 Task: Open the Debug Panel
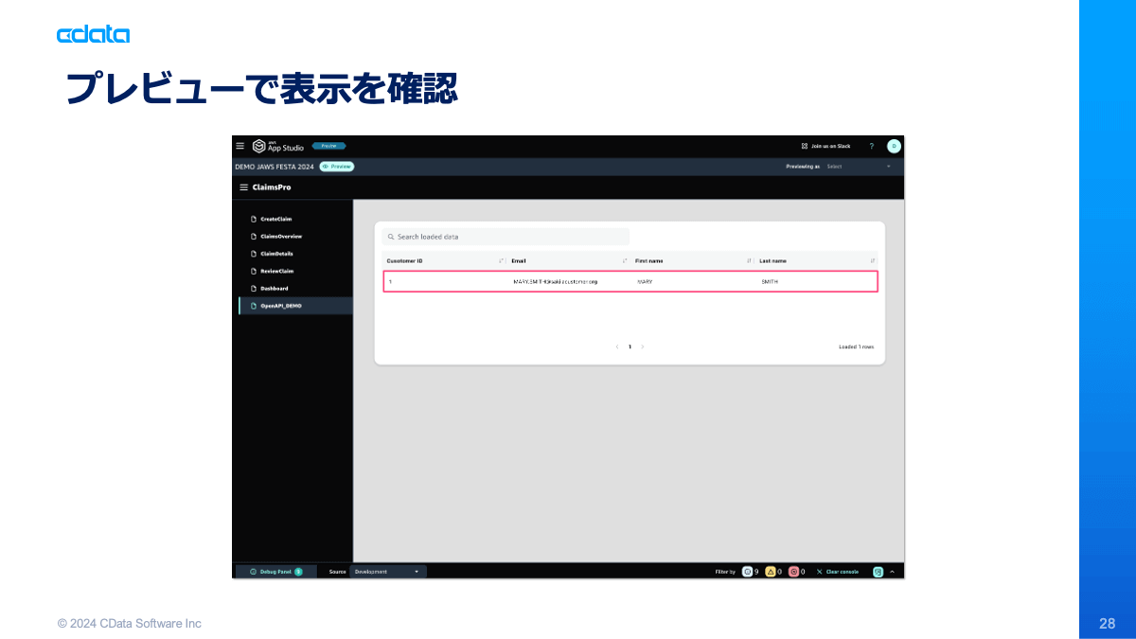click(x=275, y=572)
